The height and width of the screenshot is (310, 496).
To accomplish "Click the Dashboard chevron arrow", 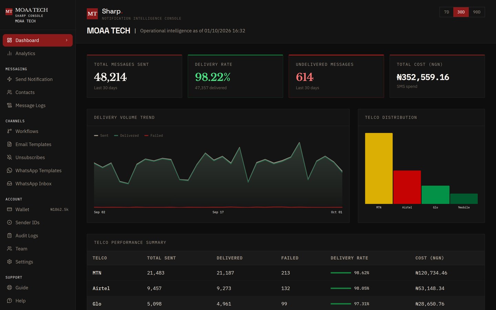I will (66, 40).
